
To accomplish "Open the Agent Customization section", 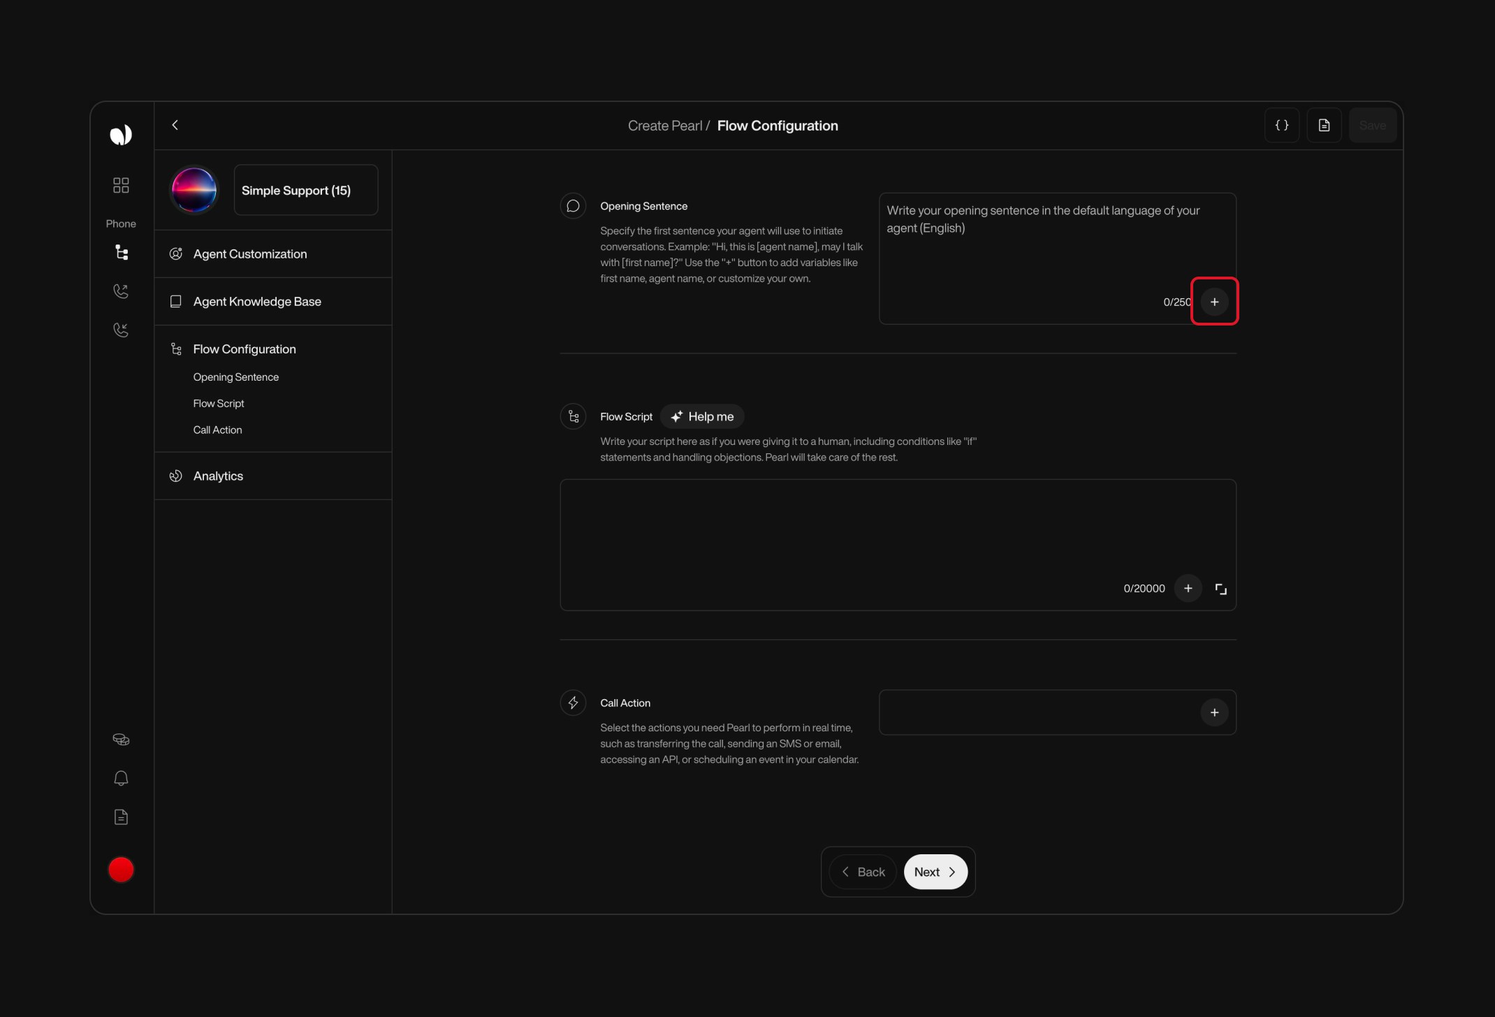I will [250, 254].
